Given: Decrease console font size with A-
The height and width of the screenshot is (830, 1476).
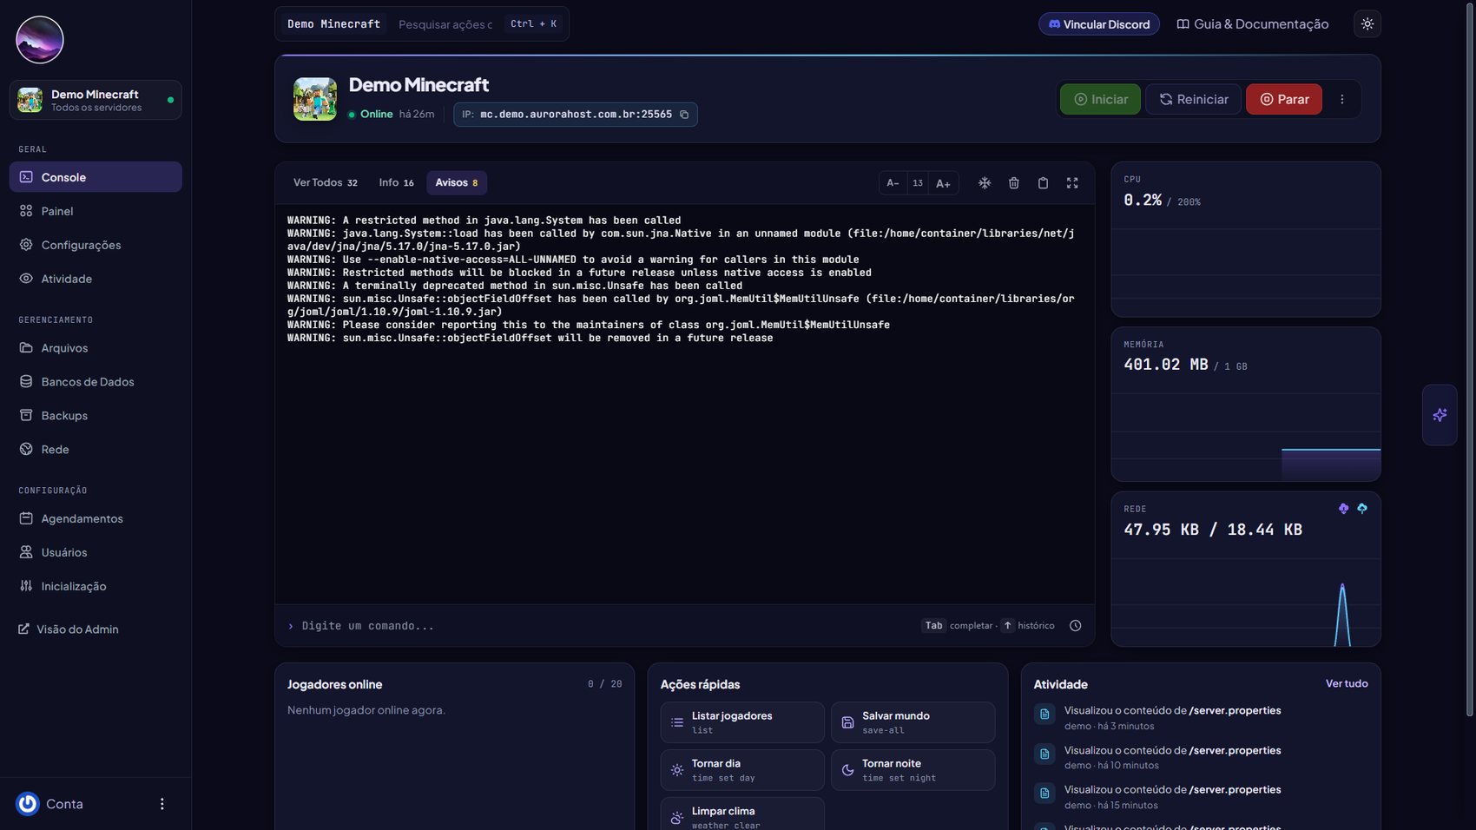Looking at the screenshot, I should pyautogui.click(x=893, y=183).
